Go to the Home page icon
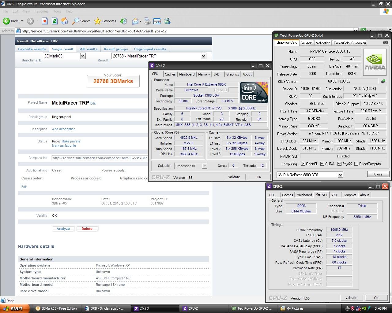392x313 pixels. pyautogui.click(x=64, y=21)
